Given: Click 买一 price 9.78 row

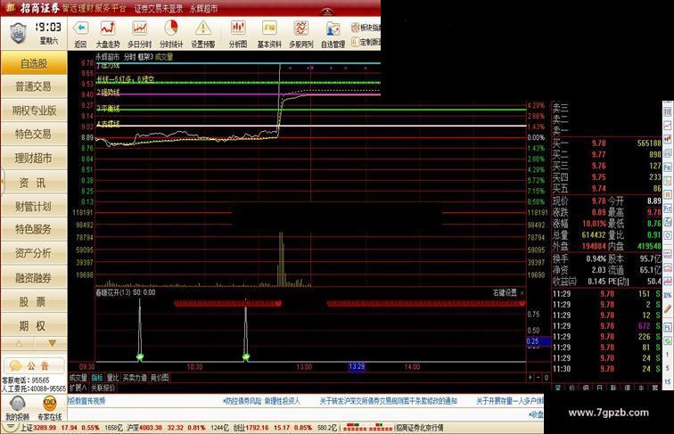Looking at the screenshot, I should 607,143.
